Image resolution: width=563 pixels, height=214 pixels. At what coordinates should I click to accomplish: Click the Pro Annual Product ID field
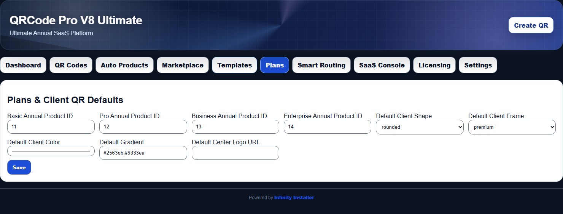143,127
